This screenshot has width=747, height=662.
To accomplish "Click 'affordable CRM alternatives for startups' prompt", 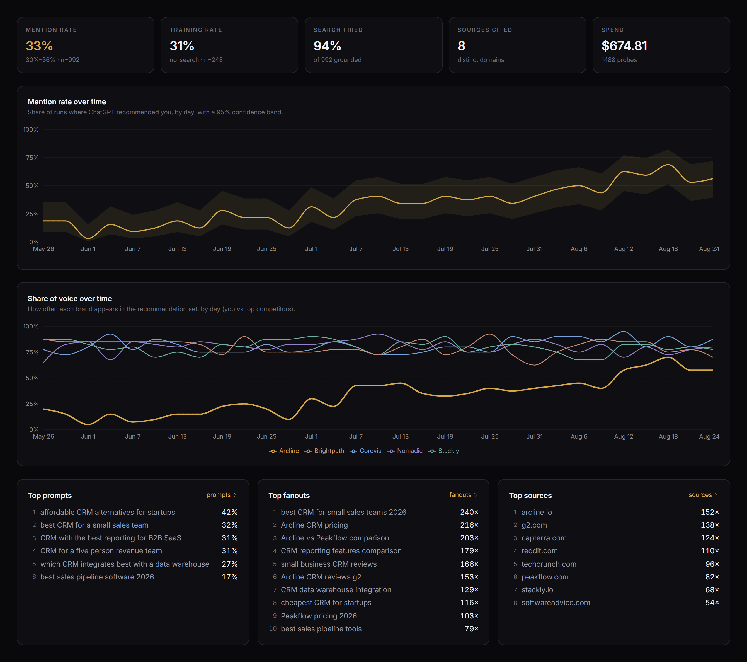I will [x=107, y=512].
